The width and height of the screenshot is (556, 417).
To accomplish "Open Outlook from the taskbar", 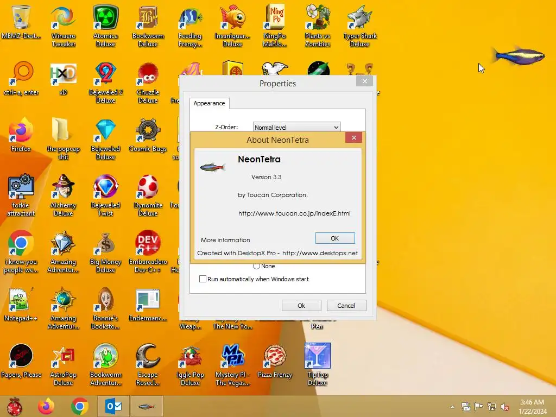I will click(113, 406).
